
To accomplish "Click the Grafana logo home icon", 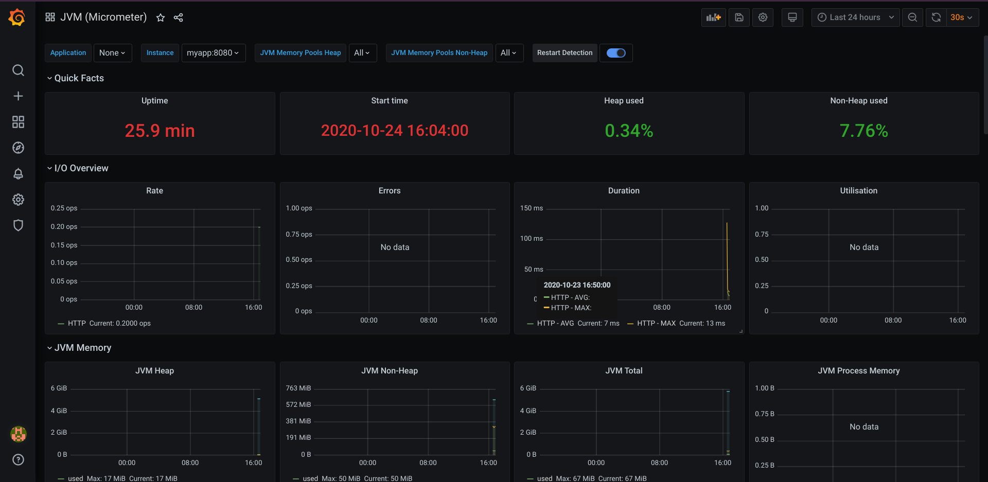I will tap(17, 17).
